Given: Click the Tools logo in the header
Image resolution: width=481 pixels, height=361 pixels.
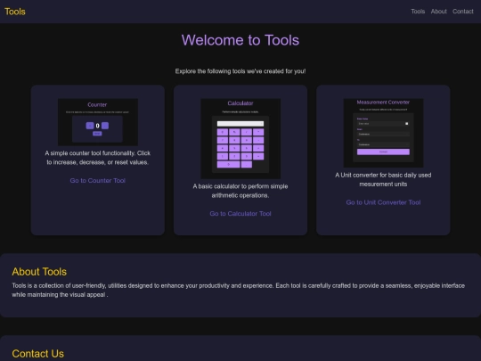Looking at the screenshot, I should pos(15,12).
